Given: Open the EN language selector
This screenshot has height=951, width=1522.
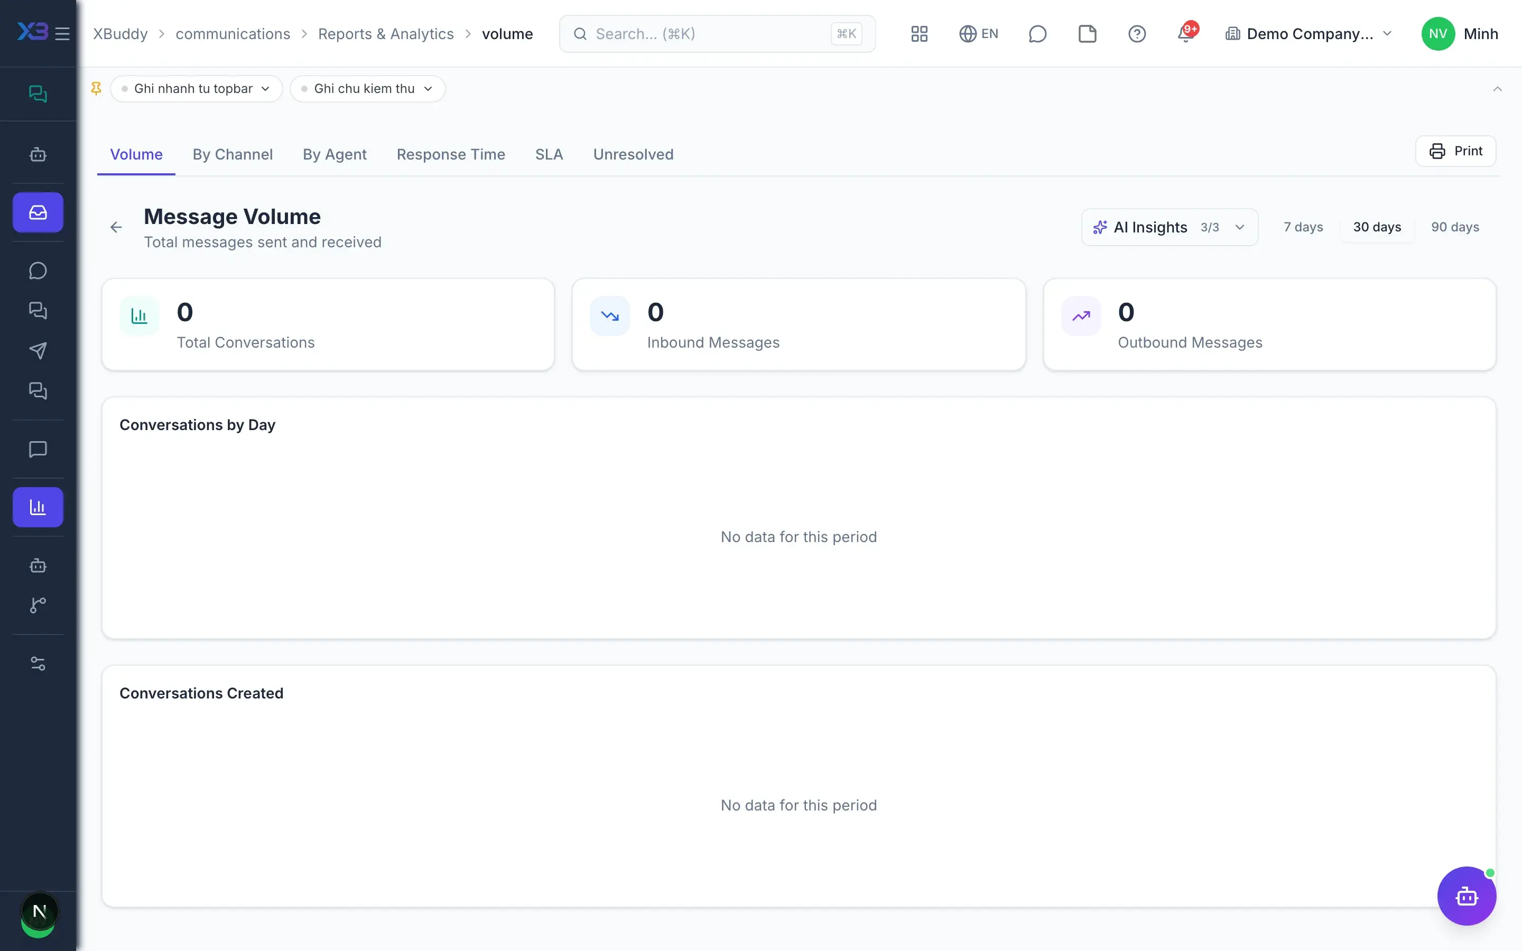Looking at the screenshot, I should [979, 34].
